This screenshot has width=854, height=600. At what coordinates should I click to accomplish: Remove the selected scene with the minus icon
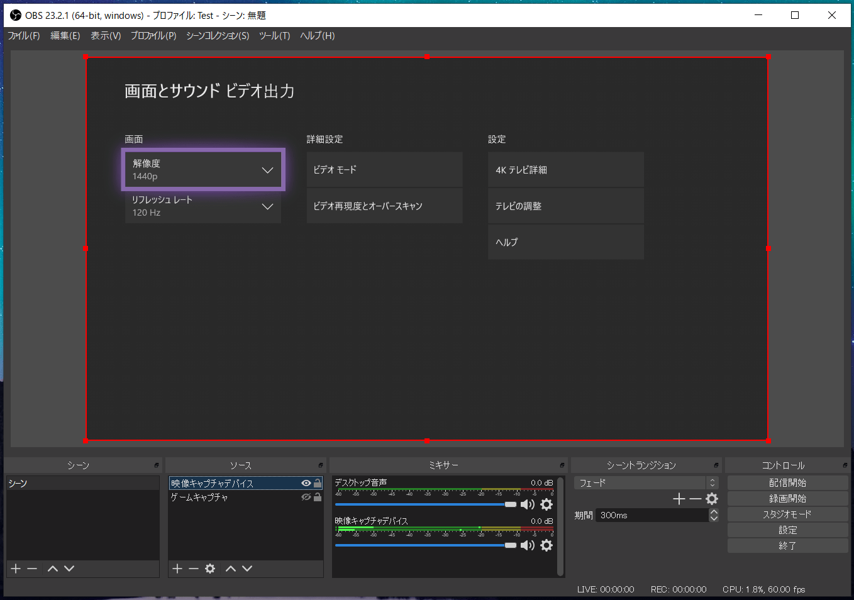(32, 569)
